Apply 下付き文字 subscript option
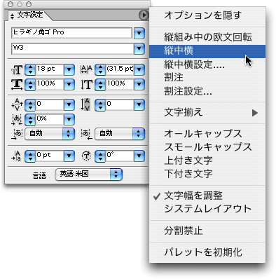This screenshot has height=279, width=276. (207, 174)
